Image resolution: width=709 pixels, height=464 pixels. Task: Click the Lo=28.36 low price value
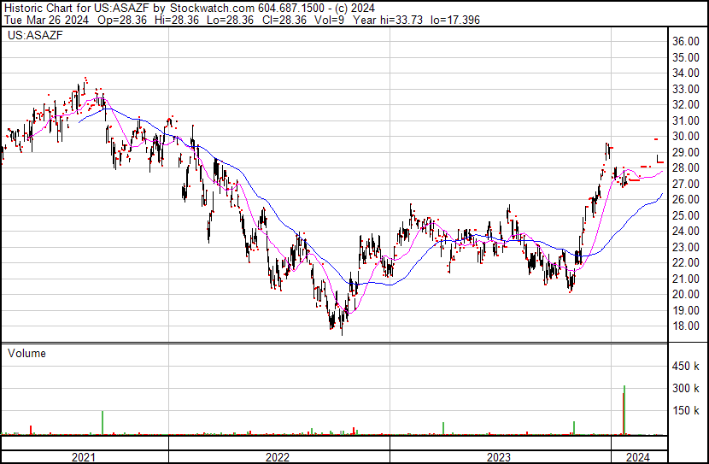231,20
